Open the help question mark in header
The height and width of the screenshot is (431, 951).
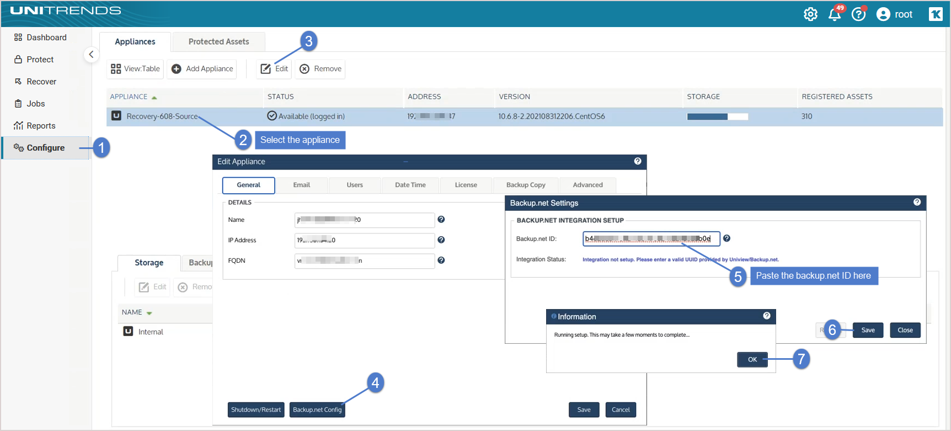859,14
